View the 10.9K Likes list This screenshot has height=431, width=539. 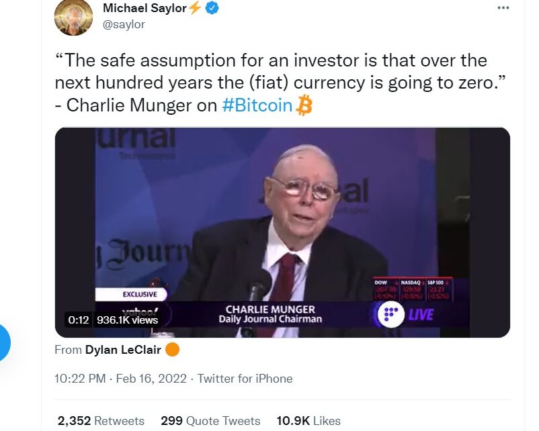308,421
